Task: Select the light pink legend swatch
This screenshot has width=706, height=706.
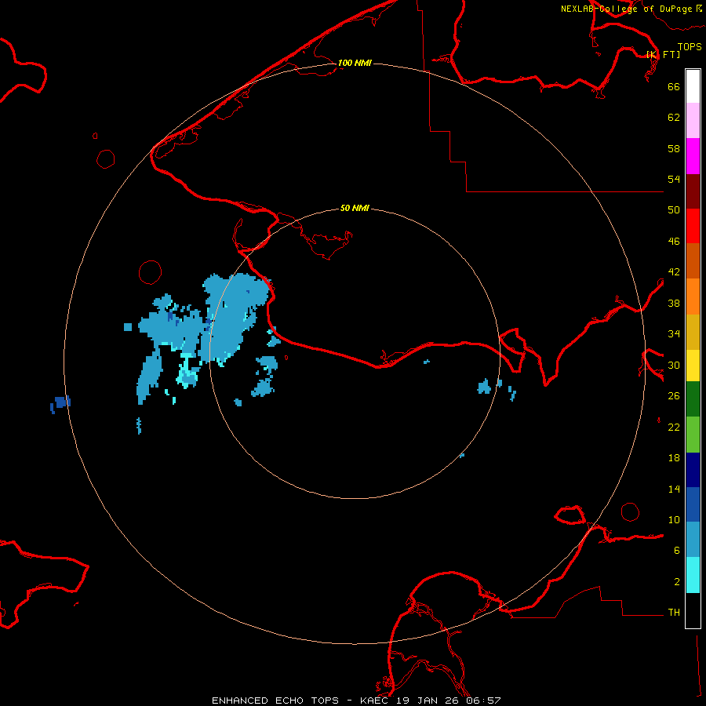Action: pyautogui.click(x=693, y=121)
